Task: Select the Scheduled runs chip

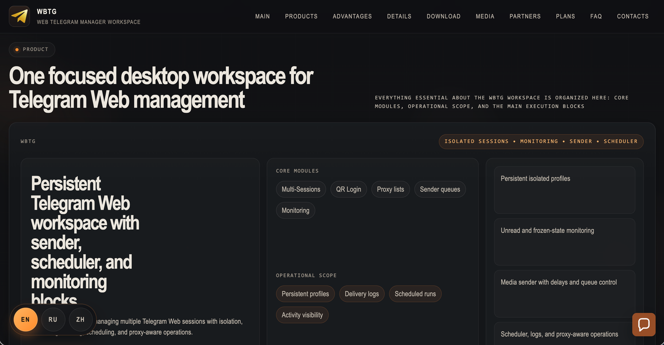Action: click(x=415, y=294)
